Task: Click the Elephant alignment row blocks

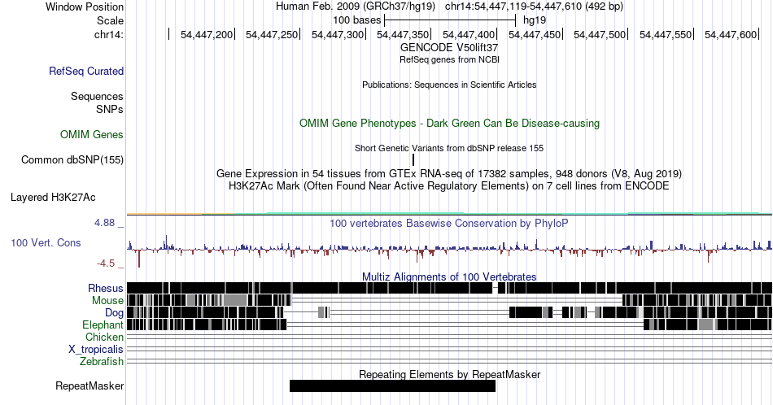Action: 449,324
